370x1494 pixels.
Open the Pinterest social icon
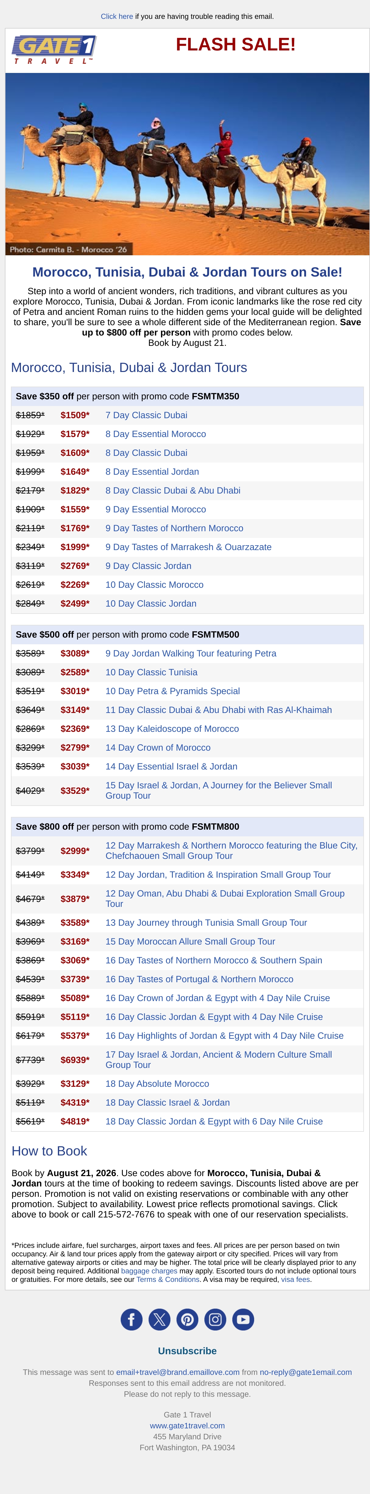pos(188,1320)
